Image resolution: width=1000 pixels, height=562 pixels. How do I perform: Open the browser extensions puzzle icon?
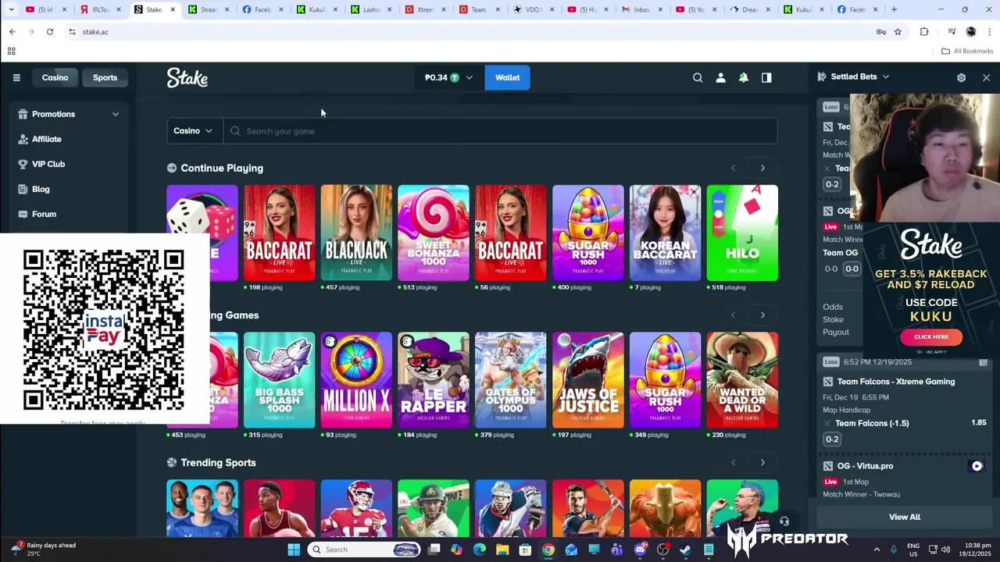(924, 32)
